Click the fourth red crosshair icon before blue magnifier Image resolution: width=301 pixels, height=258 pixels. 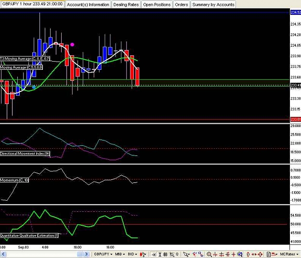(234, 254)
